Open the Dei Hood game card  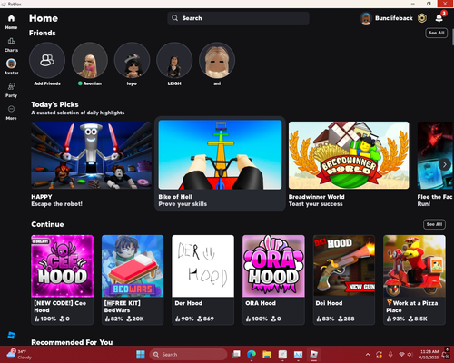(344, 280)
